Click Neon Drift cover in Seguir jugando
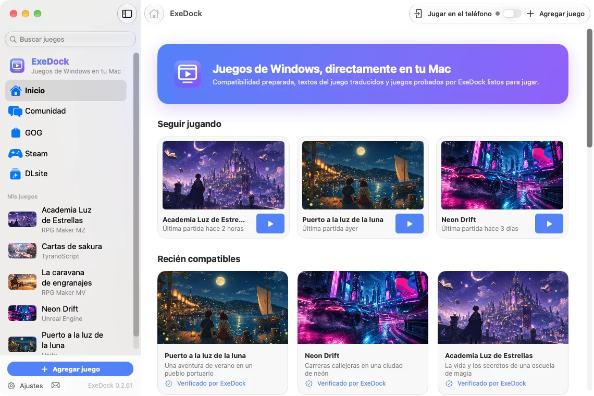This screenshot has width=594, height=396. tap(502, 176)
